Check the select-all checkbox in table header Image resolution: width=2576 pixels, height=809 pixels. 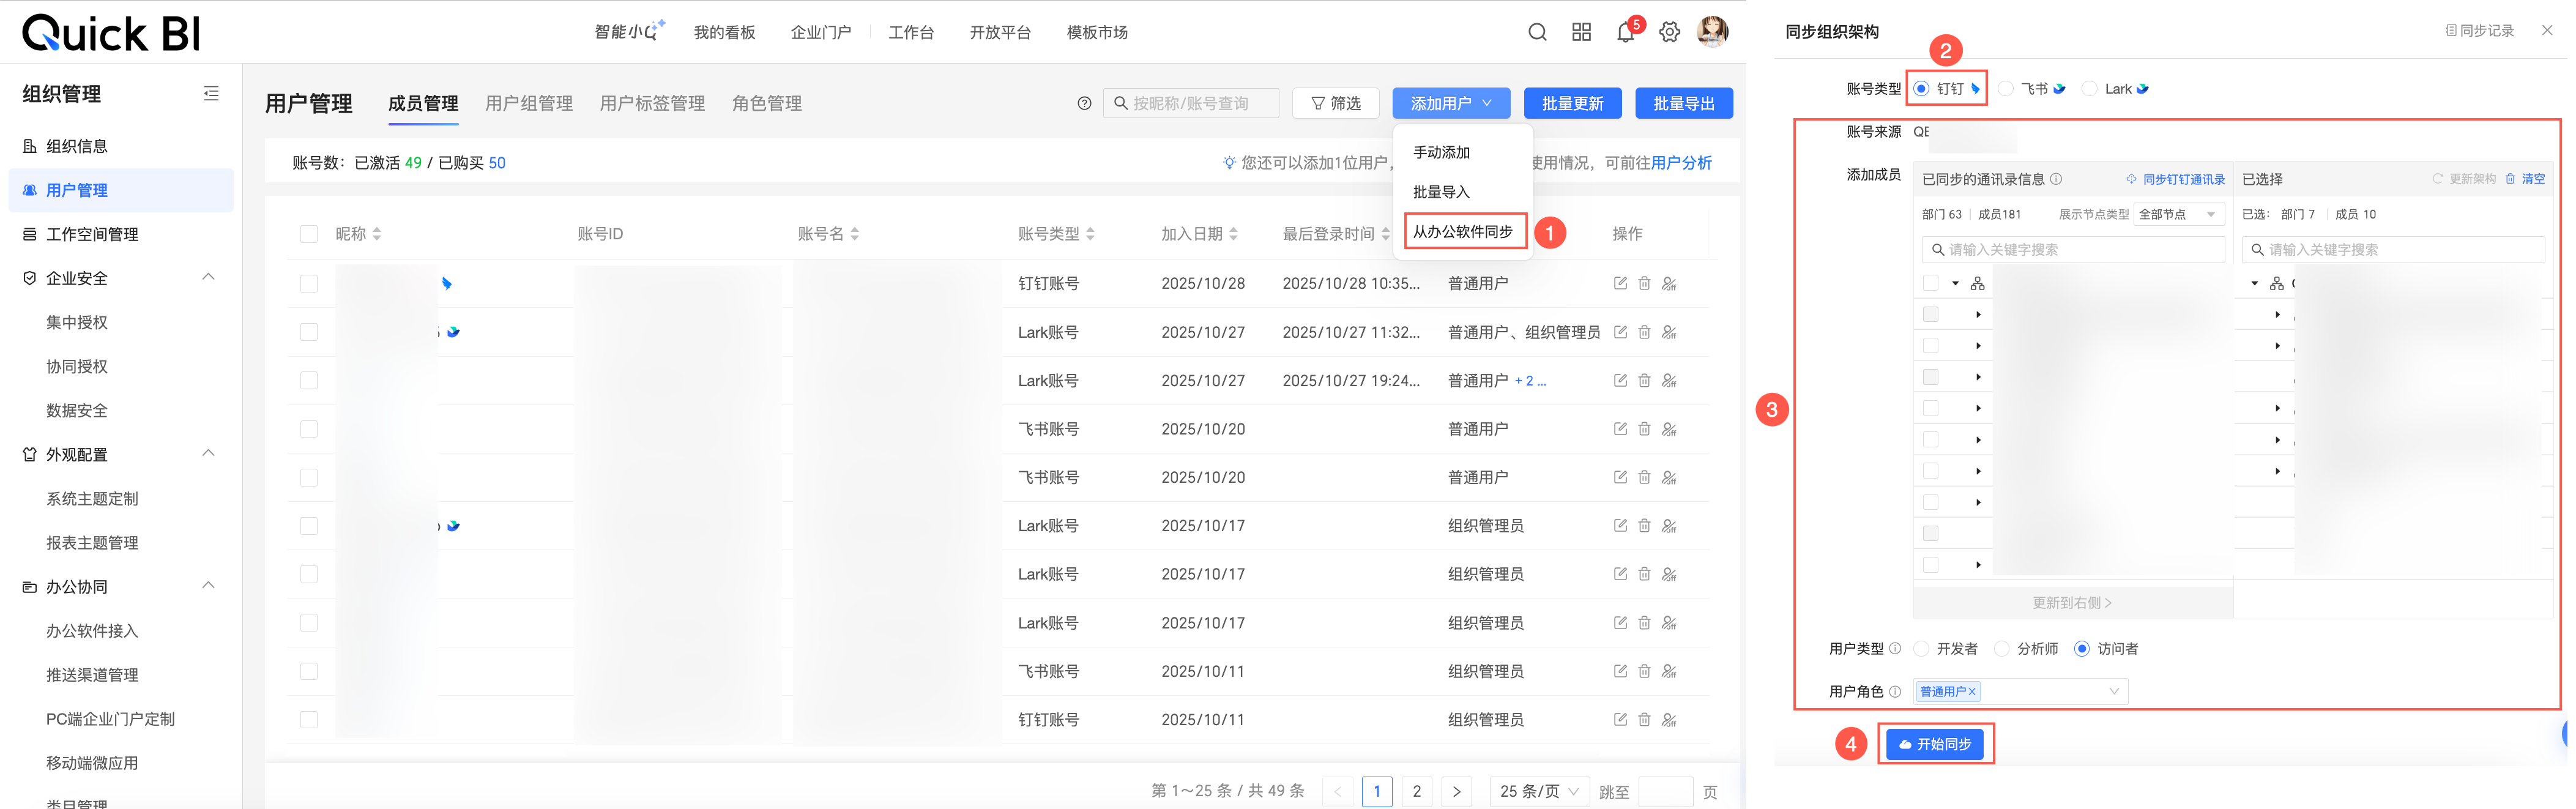(309, 234)
